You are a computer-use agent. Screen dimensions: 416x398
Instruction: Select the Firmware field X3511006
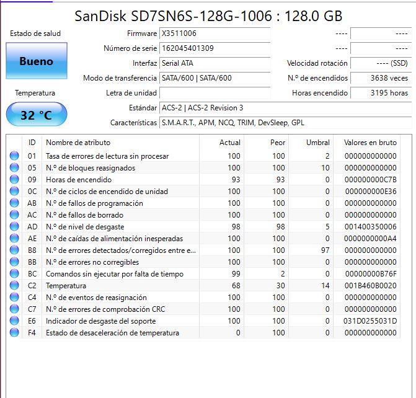(215, 33)
